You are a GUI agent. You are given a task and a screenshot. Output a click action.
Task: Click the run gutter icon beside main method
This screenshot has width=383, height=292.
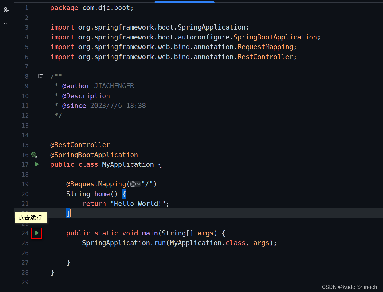37,233
